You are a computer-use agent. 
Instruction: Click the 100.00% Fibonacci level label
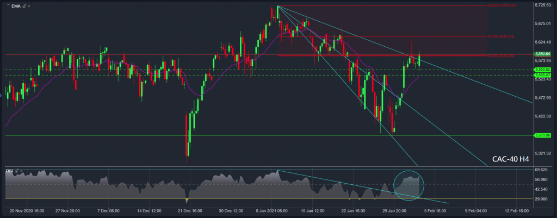point(499,6)
